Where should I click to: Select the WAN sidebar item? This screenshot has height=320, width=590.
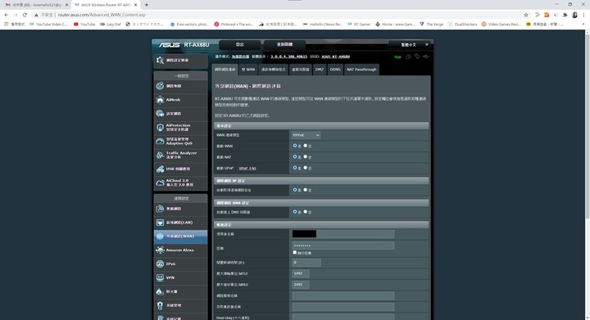pos(180,237)
